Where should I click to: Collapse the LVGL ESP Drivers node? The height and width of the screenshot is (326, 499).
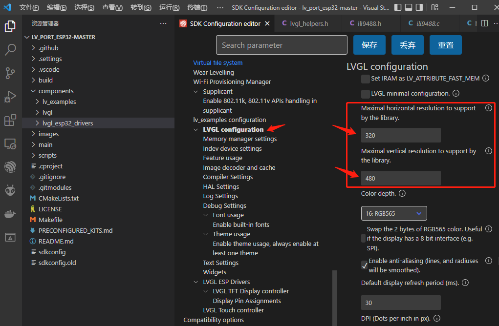[195, 282]
